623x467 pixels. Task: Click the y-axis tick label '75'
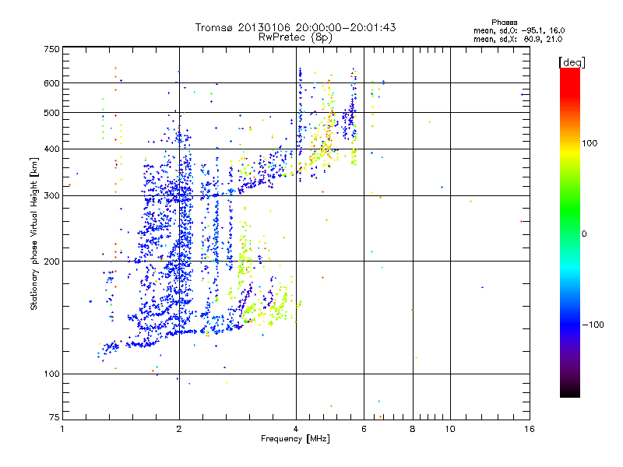55,417
